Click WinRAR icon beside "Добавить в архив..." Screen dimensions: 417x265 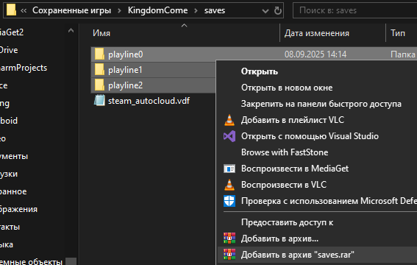click(x=229, y=239)
